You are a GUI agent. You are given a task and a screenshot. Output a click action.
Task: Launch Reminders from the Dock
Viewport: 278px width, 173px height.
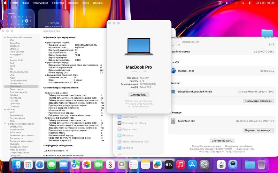134,165
